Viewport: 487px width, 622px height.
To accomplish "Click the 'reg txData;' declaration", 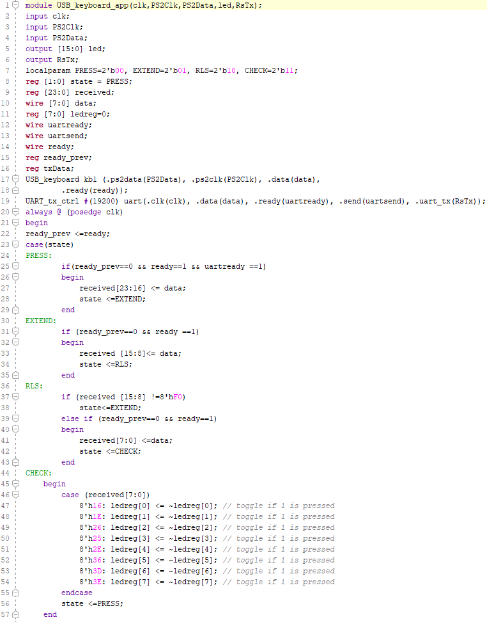I will click(50, 168).
